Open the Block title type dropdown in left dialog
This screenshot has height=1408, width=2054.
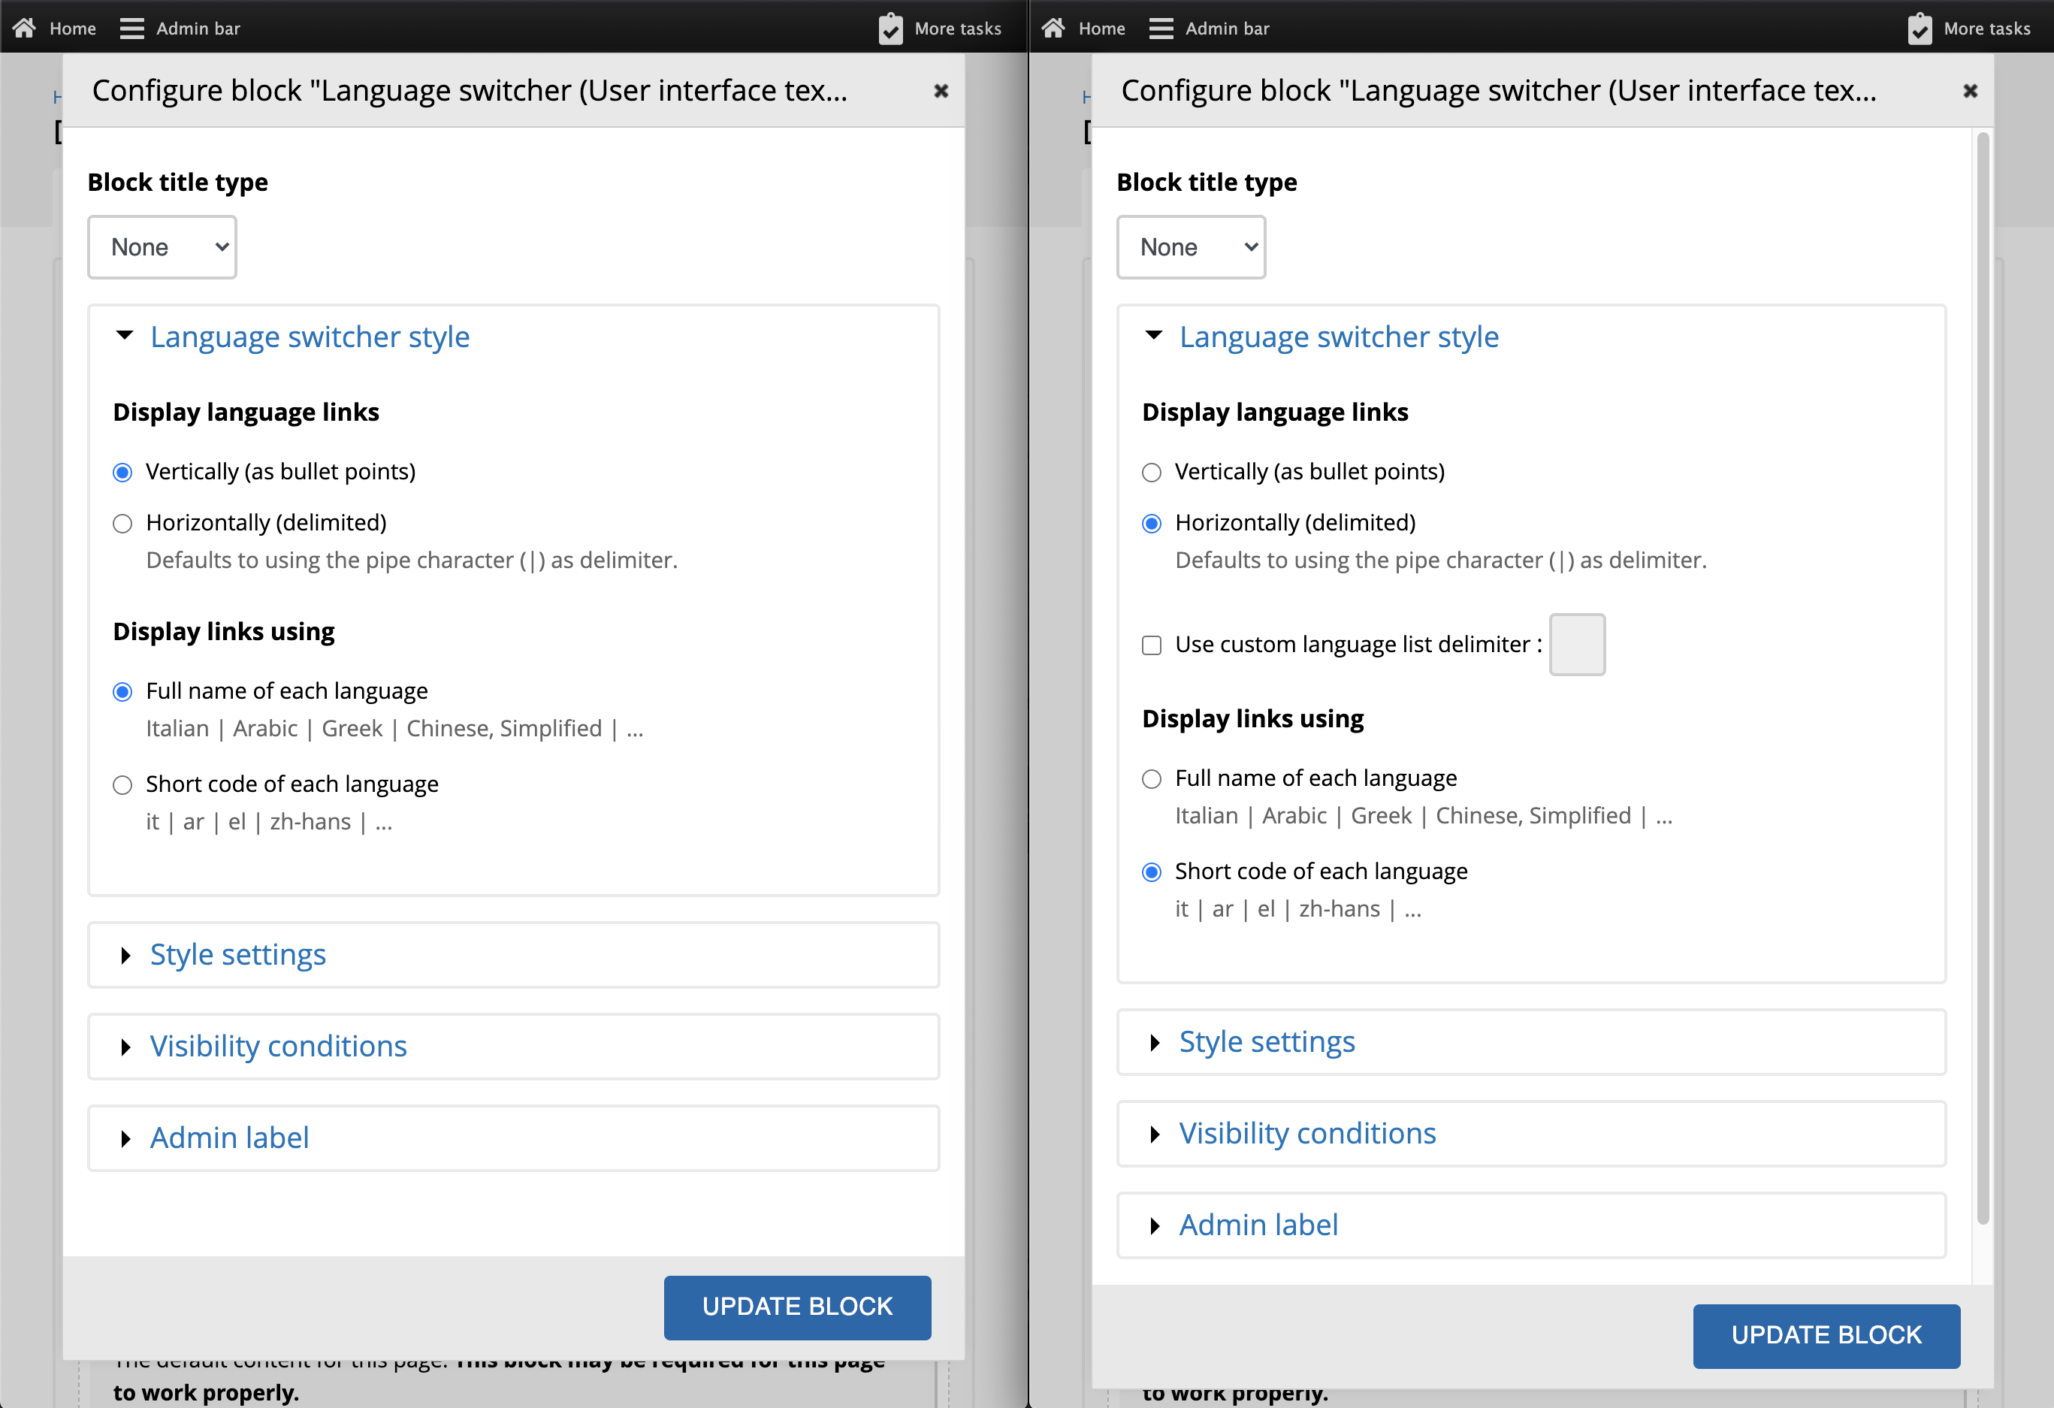pyautogui.click(x=162, y=246)
